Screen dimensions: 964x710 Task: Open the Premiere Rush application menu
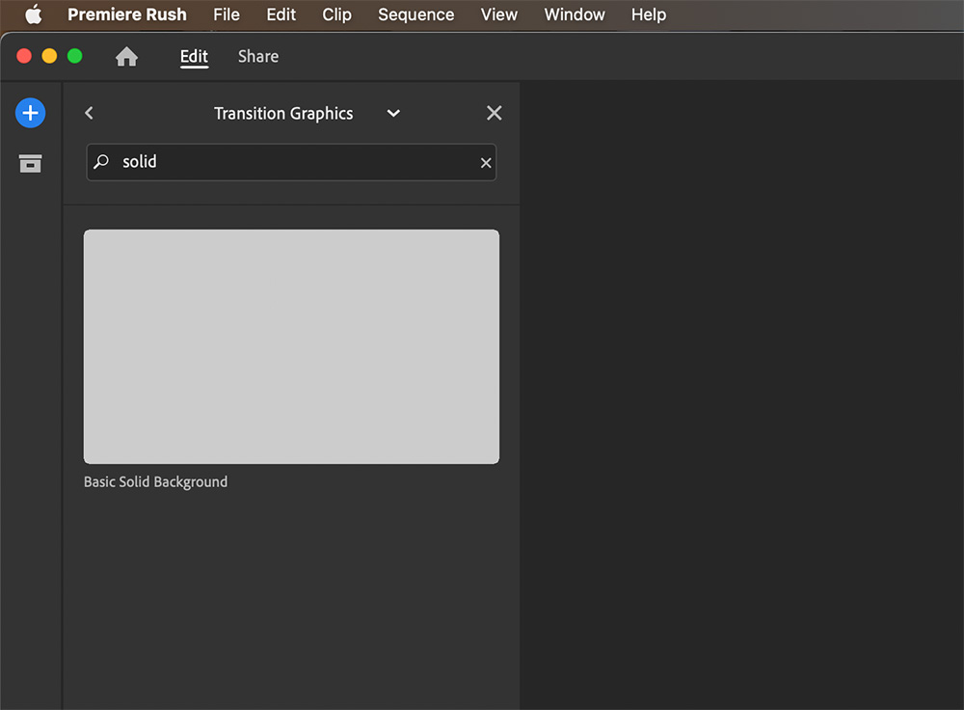click(126, 14)
